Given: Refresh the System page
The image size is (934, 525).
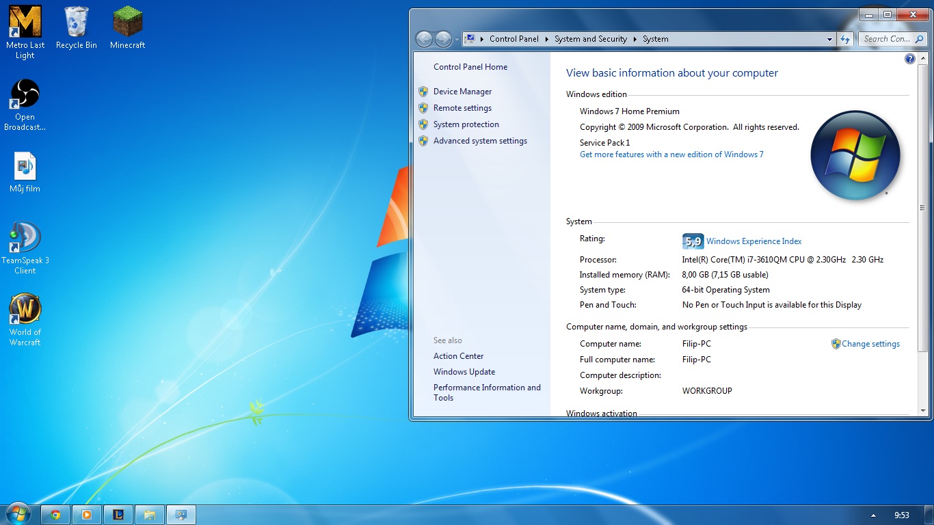Looking at the screenshot, I should point(845,40).
